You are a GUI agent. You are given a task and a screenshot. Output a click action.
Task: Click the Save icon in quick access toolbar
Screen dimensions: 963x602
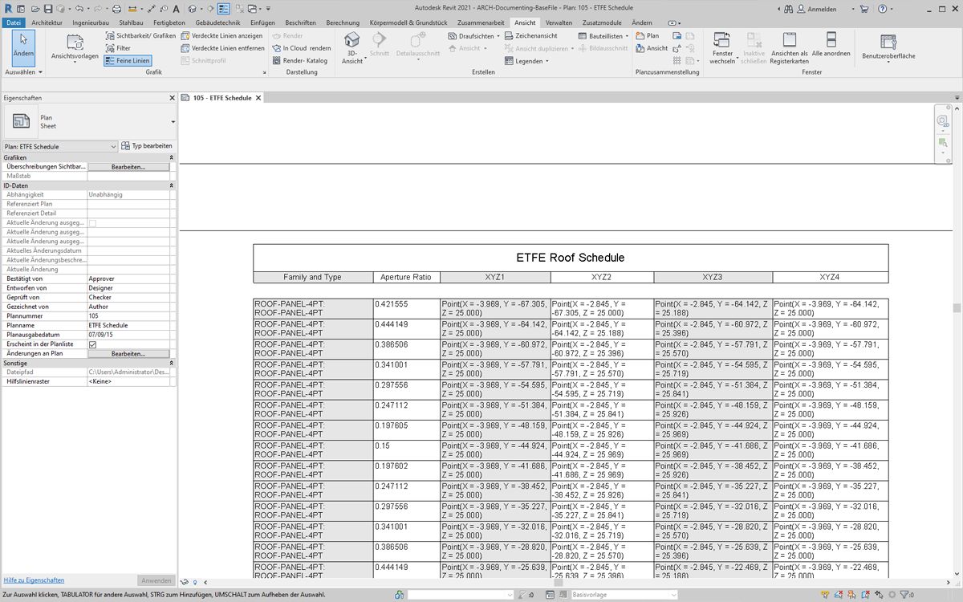click(x=48, y=9)
